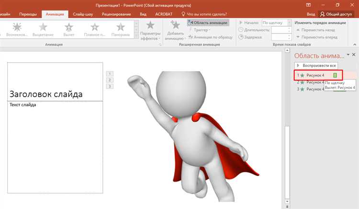Image resolution: width=359 pixels, height=209 pixels.
Task: Expand the Триггер dropdown
Action: (x=200, y=30)
